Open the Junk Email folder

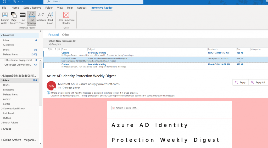[x=8, y=113]
